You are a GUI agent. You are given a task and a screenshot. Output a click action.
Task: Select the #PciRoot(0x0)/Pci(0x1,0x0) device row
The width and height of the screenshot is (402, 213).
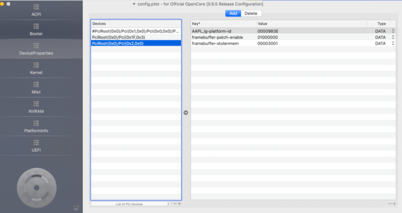coord(136,31)
